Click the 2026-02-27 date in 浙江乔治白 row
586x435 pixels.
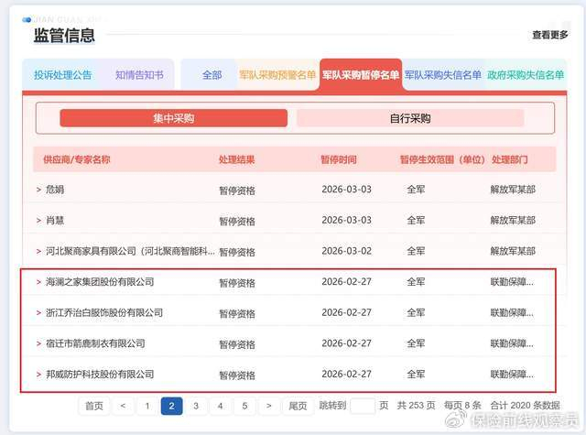[x=346, y=312]
